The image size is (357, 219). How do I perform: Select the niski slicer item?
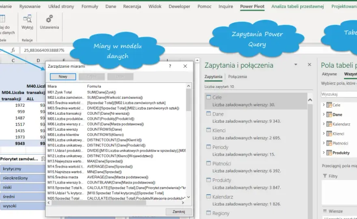23,187
